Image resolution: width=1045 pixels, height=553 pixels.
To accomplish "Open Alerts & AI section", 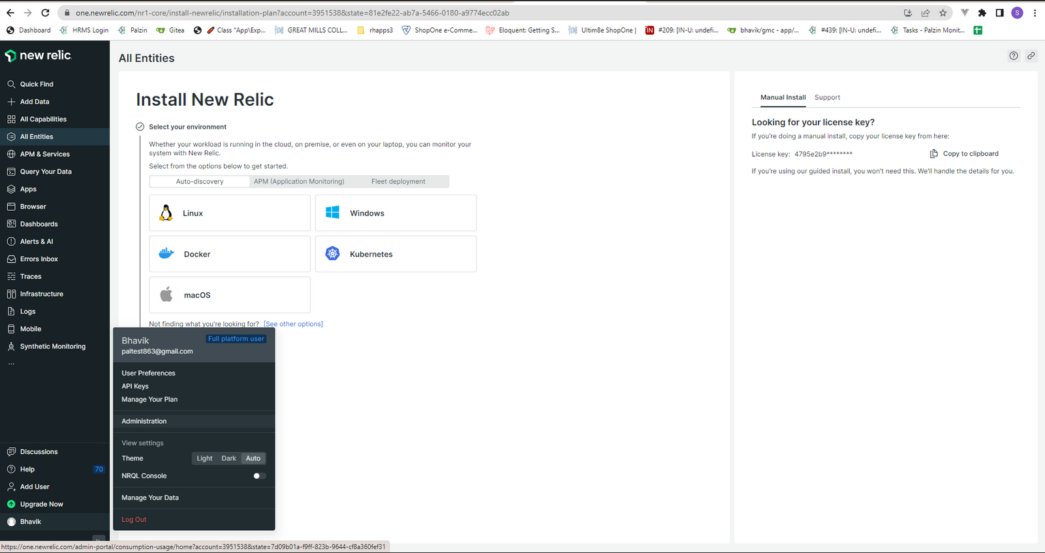I will point(37,242).
